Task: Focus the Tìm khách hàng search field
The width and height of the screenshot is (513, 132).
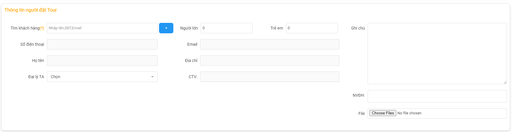Action: tap(102, 28)
